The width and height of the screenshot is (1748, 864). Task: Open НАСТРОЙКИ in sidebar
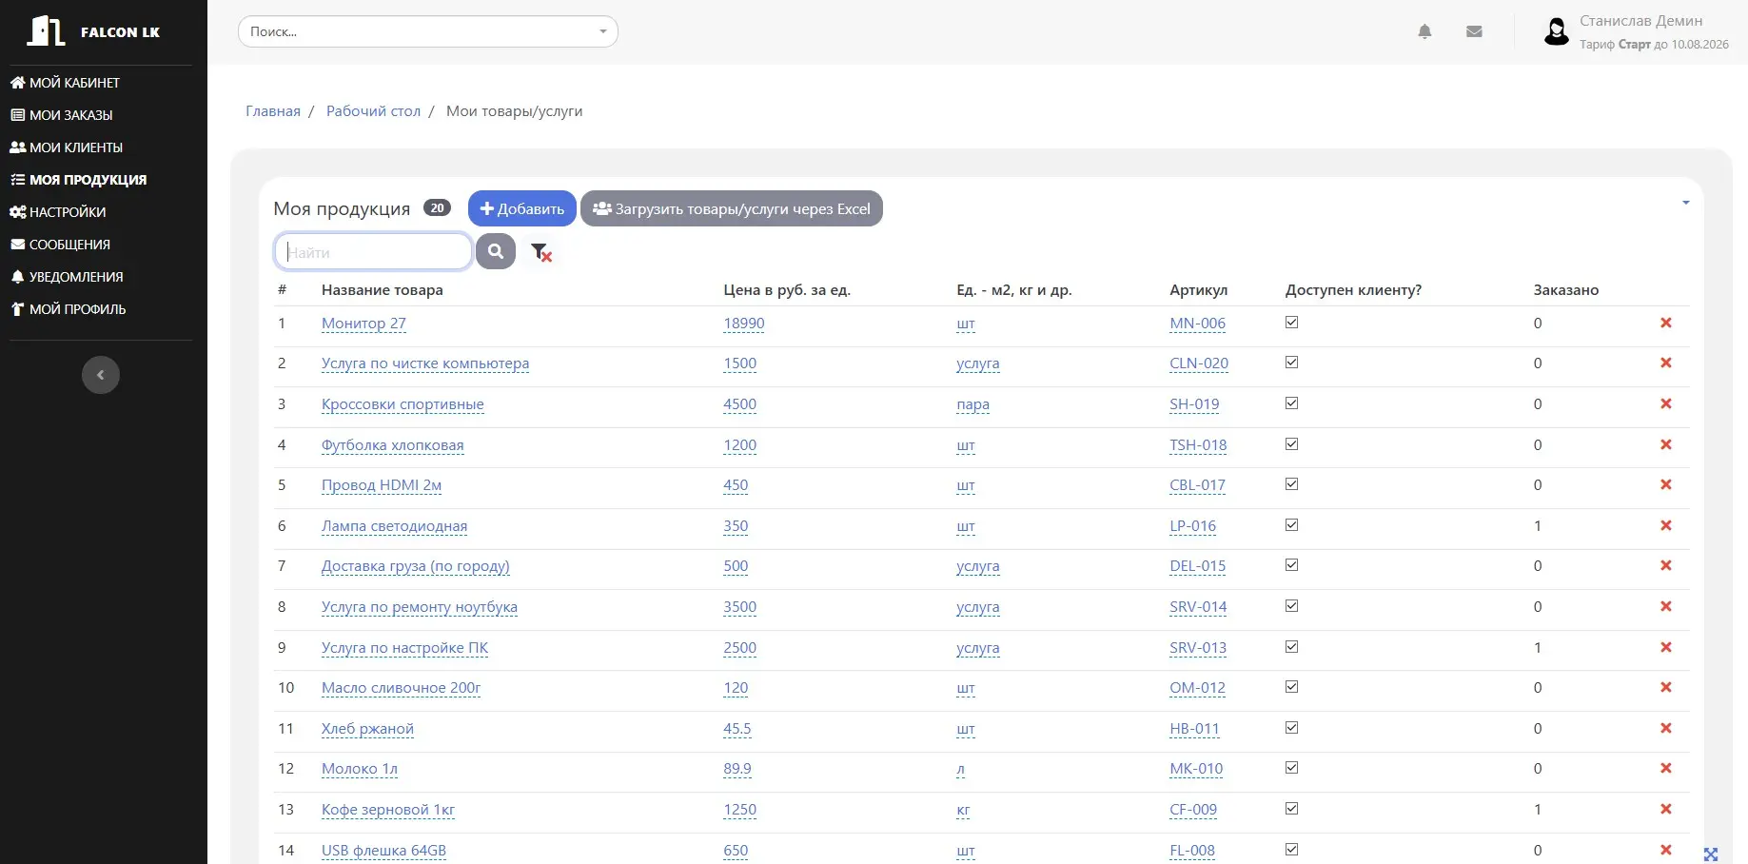click(x=58, y=212)
